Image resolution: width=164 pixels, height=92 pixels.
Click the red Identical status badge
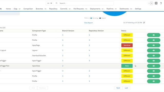(x=127, y=45)
